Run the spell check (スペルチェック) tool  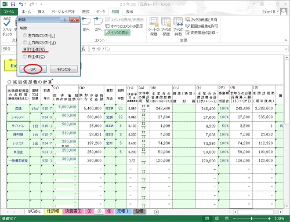click(8, 27)
